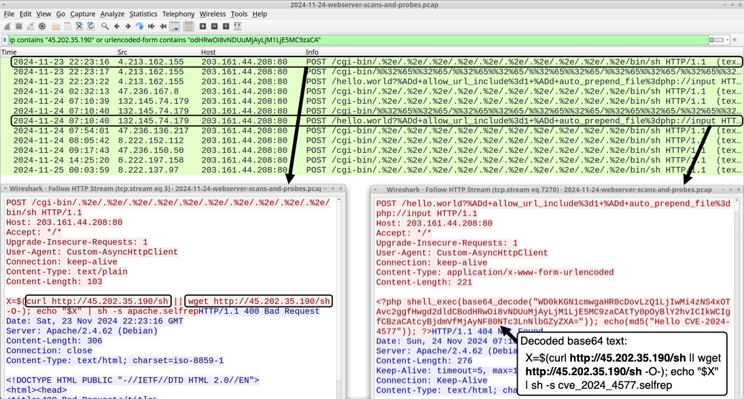Screen dimensions: 744x399
Task: Open the Edit menu
Action: pyautogui.click(x=25, y=14)
